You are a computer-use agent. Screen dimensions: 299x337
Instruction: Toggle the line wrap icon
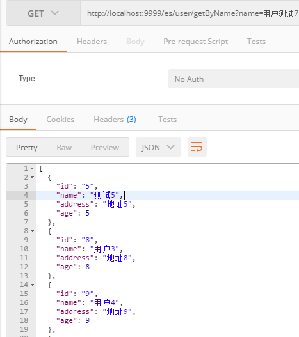(197, 147)
